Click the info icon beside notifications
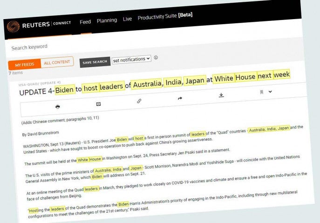This screenshot has height=223, width=320. 156,58
